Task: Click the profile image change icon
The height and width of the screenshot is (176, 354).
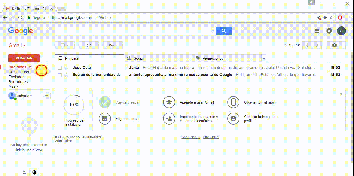Action: (x=233, y=119)
